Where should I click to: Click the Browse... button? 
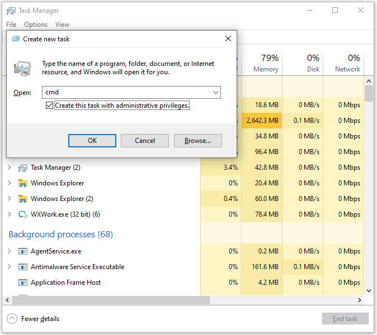pyautogui.click(x=198, y=141)
